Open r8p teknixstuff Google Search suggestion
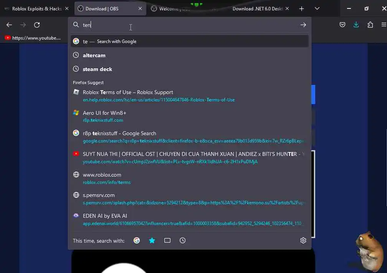The width and height of the screenshot is (387, 273). point(190,137)
